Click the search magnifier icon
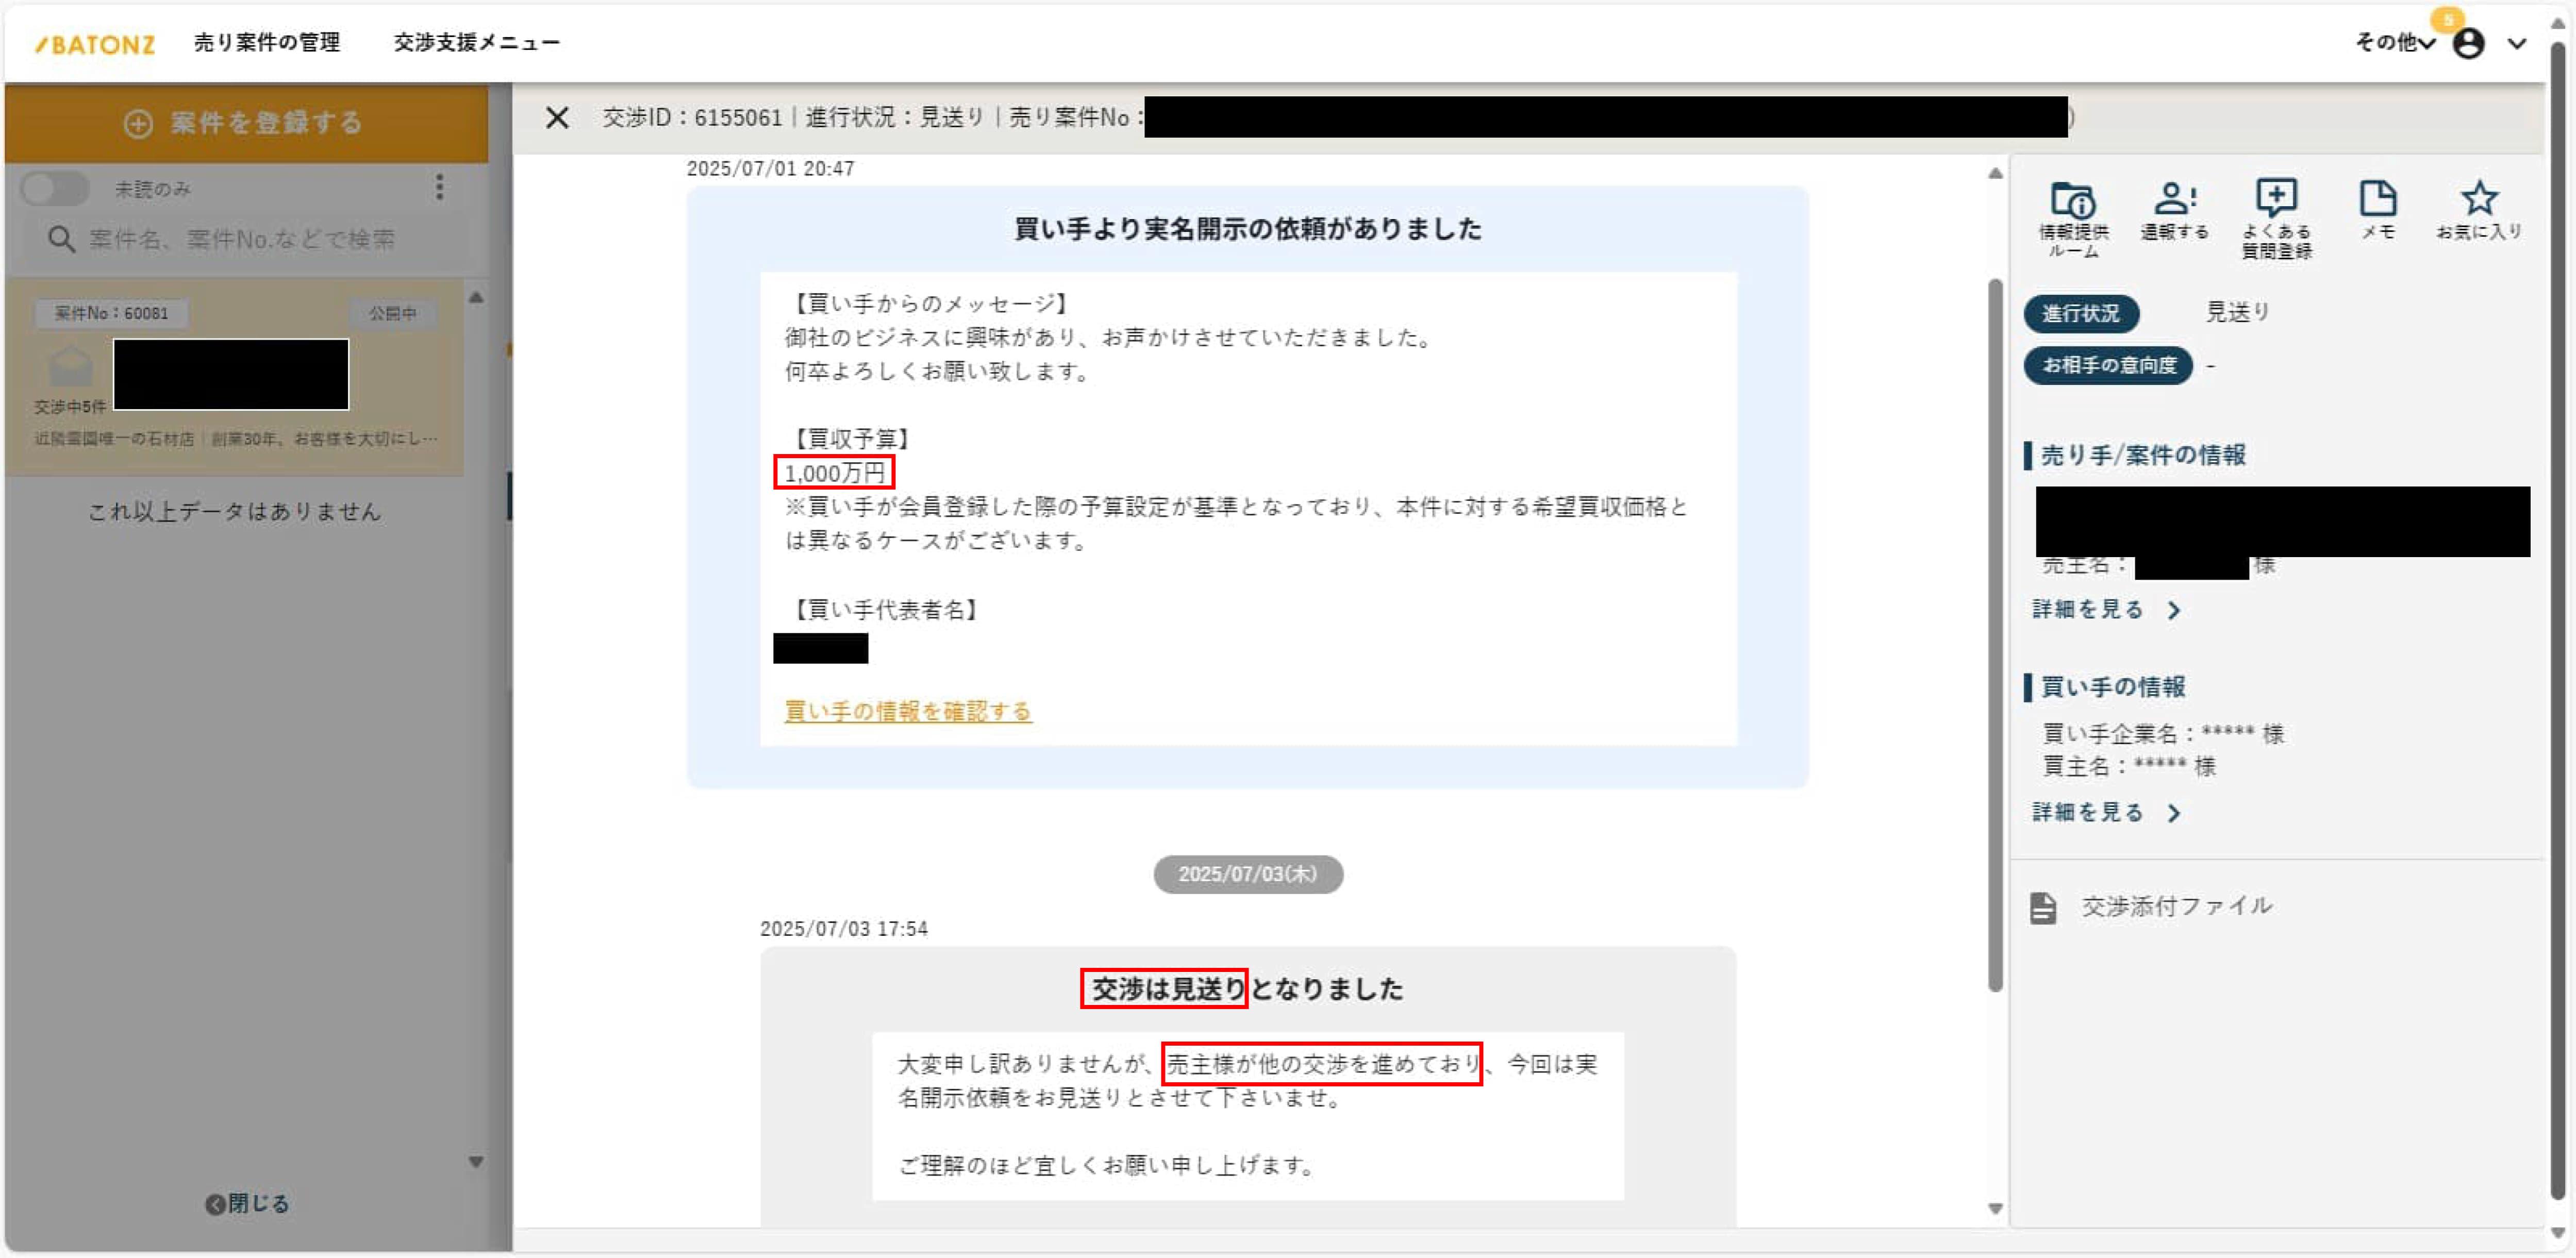 click(61, 239)
